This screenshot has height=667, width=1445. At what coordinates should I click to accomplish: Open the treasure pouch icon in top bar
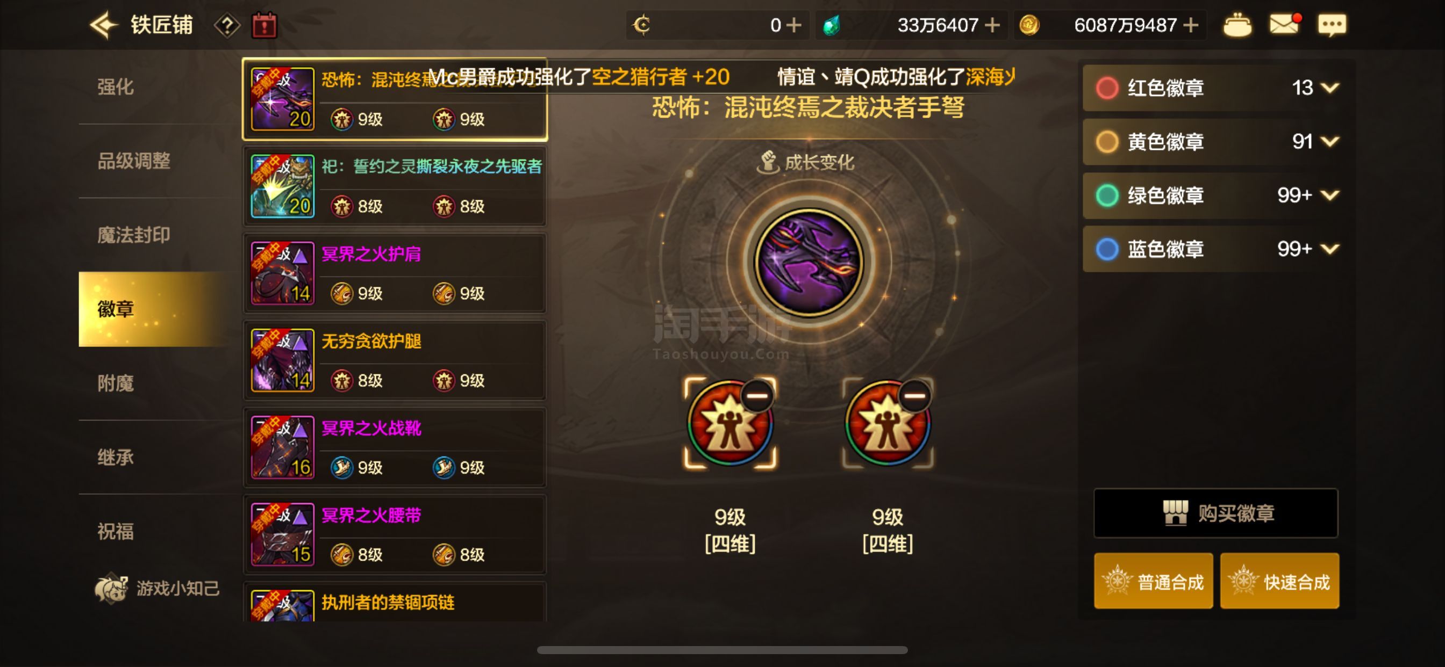pyautogui.click(x=1237, y=25)
